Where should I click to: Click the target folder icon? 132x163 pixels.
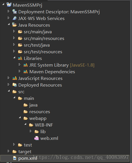[15, 152]
